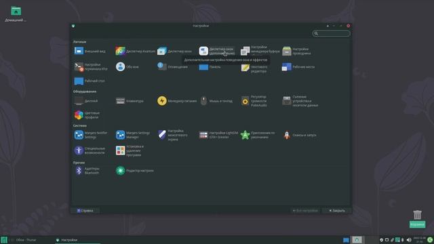Viewport: 434px width, 244px height.
Task: Open Редактор настроек settings editor
Action: [x=134, y=171]
